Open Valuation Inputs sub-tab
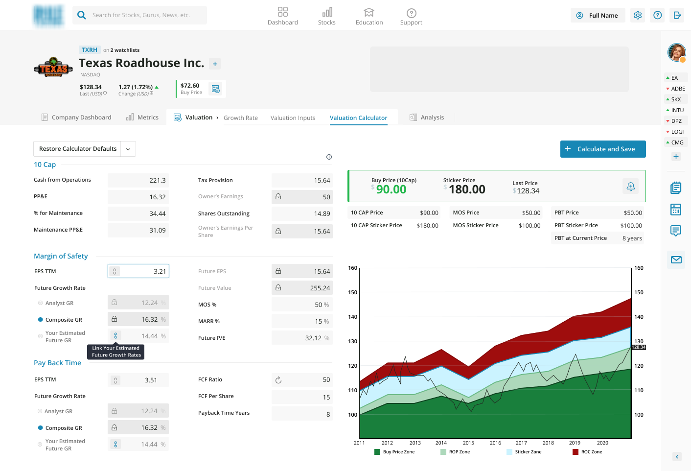 (293, 118)
